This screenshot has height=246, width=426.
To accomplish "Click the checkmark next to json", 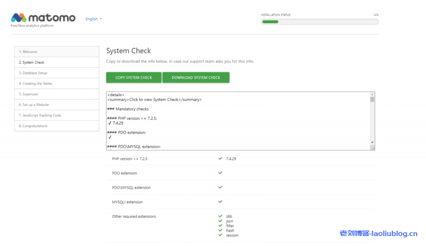I will tap(220, 221).
